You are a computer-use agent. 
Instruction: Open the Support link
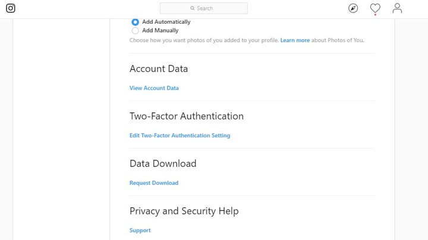pyautogui.click(x=140, y=230)
